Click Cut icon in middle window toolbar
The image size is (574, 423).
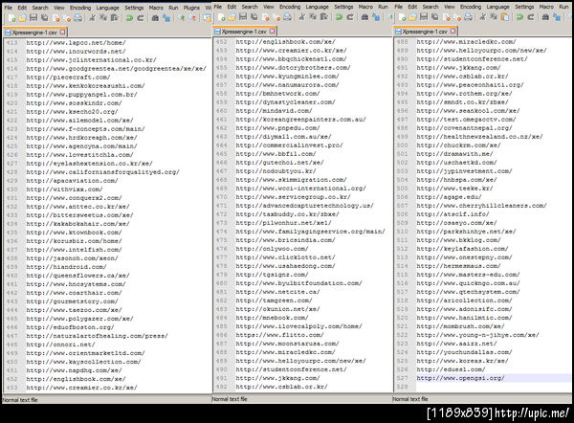click(x=302, y=17)
